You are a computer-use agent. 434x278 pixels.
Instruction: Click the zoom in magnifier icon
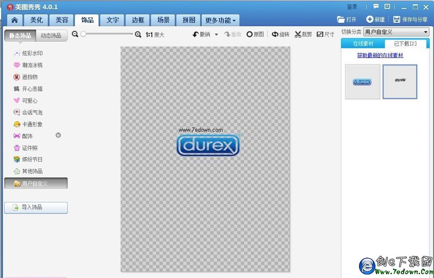pyautogui.click(x=138, y=34)
